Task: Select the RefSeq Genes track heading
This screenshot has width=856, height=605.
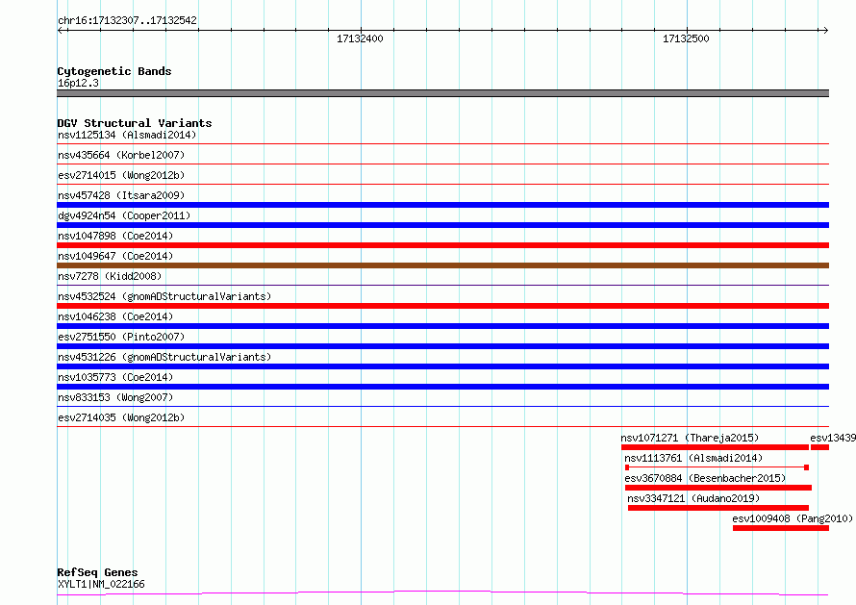Action: pyautogui.click(x=97, y=572)
